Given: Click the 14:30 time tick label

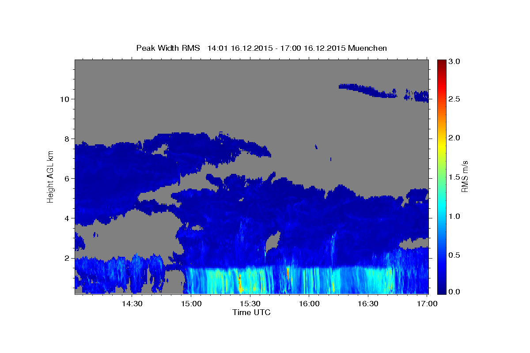Looking at the screenshot, I should [x=132, y=304].
